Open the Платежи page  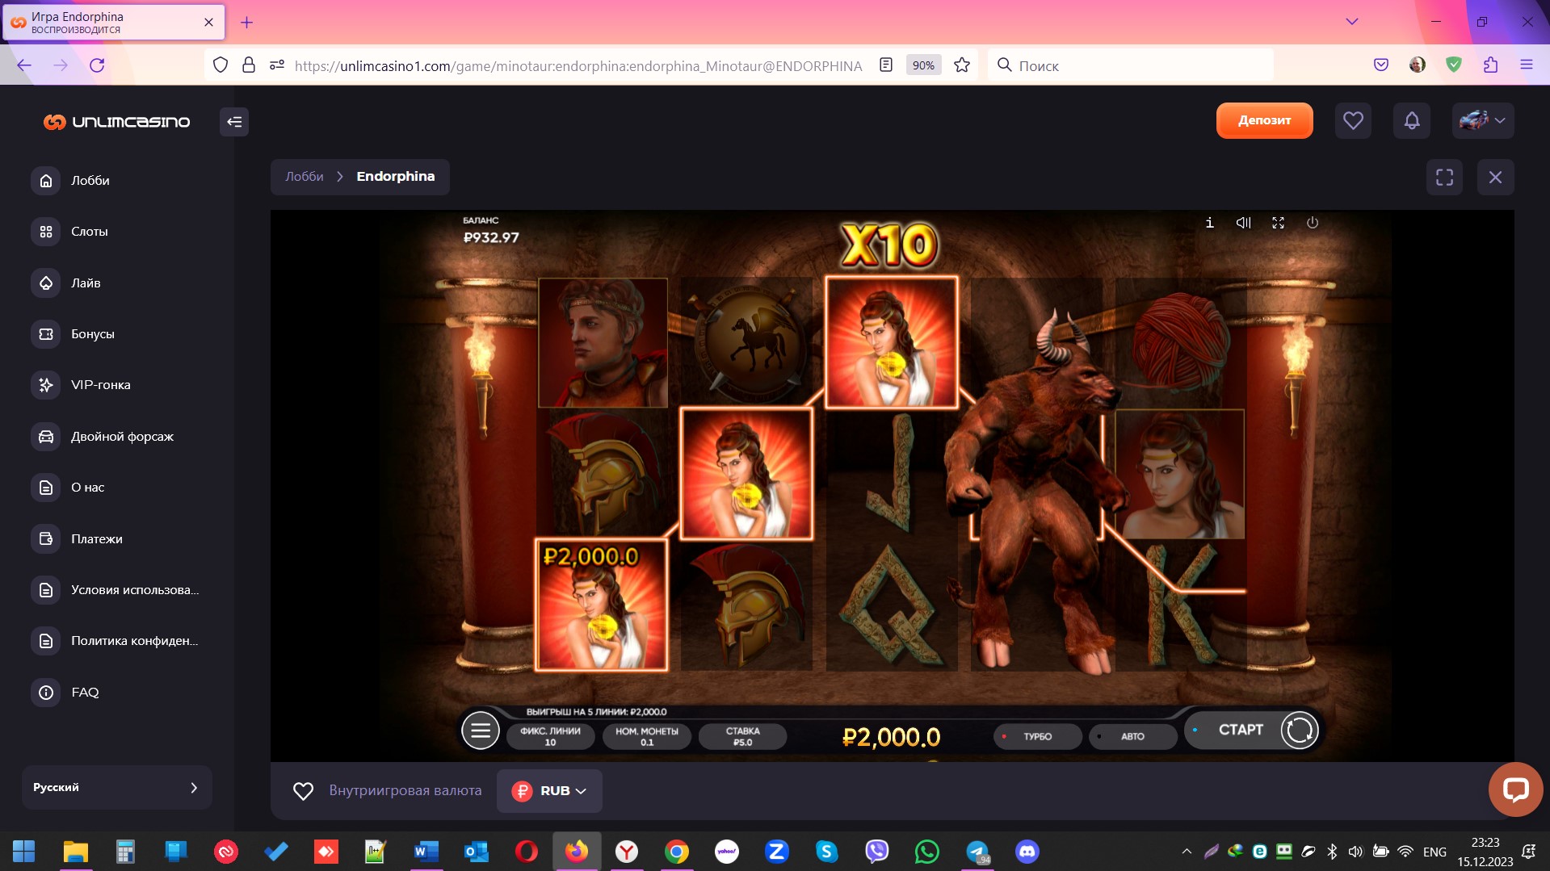(x=96, y=539)
